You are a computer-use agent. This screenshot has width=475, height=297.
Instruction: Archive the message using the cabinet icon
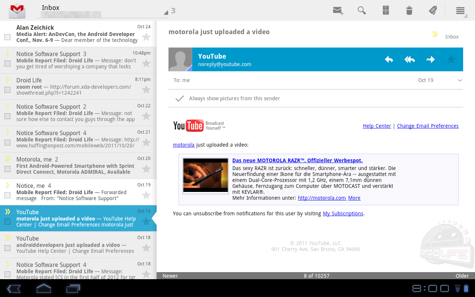click(x=386, y=10)
